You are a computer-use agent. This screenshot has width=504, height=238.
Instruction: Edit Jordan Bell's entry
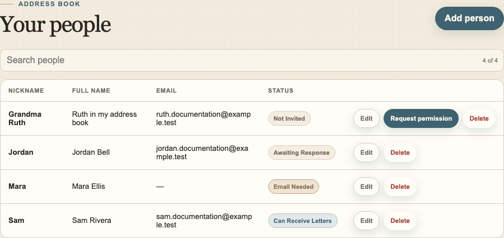pos(366,153)
